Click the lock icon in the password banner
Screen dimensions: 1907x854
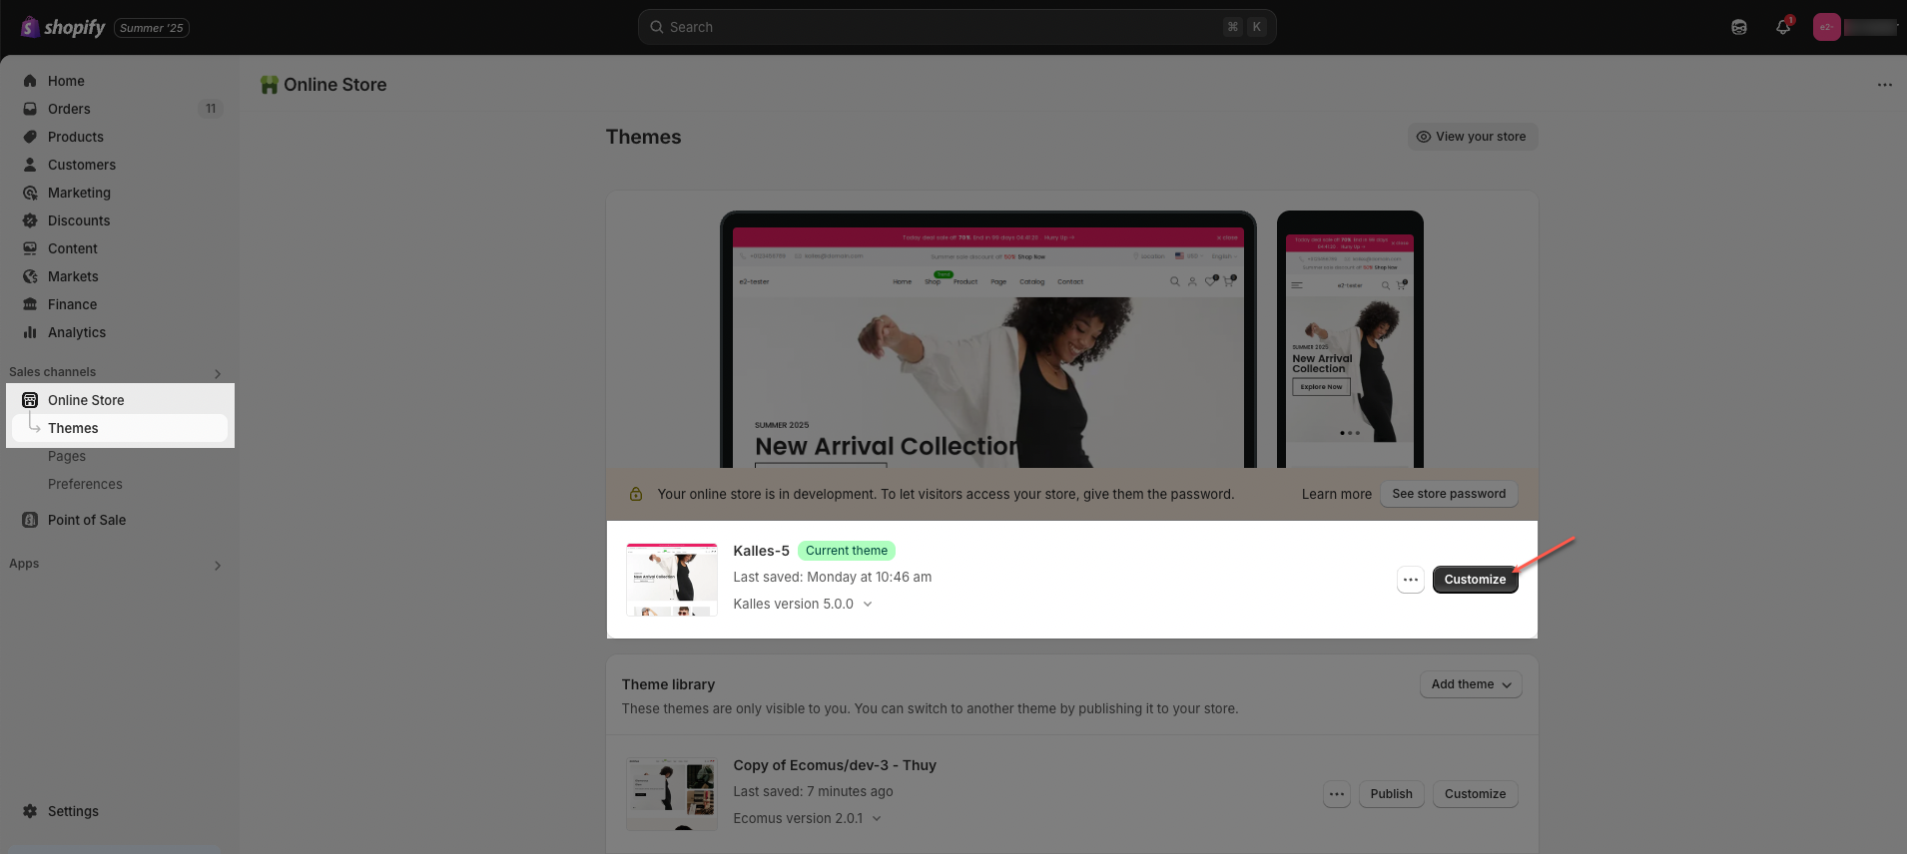[636, 494]
